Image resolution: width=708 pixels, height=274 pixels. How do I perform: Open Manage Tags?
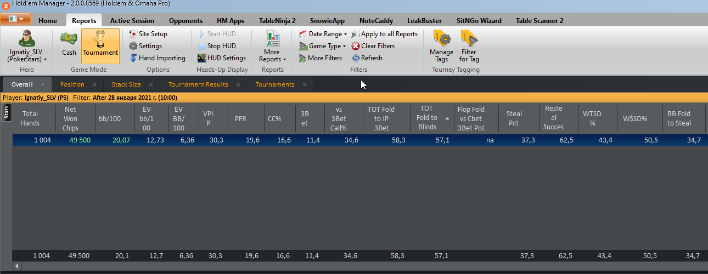coord(442,47)
